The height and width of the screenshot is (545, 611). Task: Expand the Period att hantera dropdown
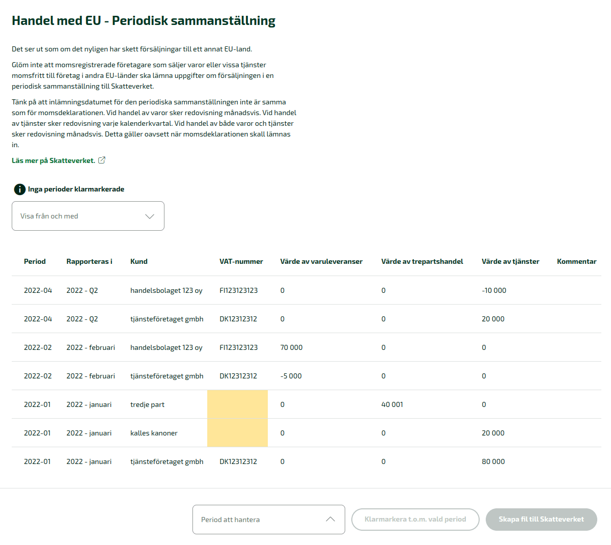pyautogui.click(x=269, y=520)
